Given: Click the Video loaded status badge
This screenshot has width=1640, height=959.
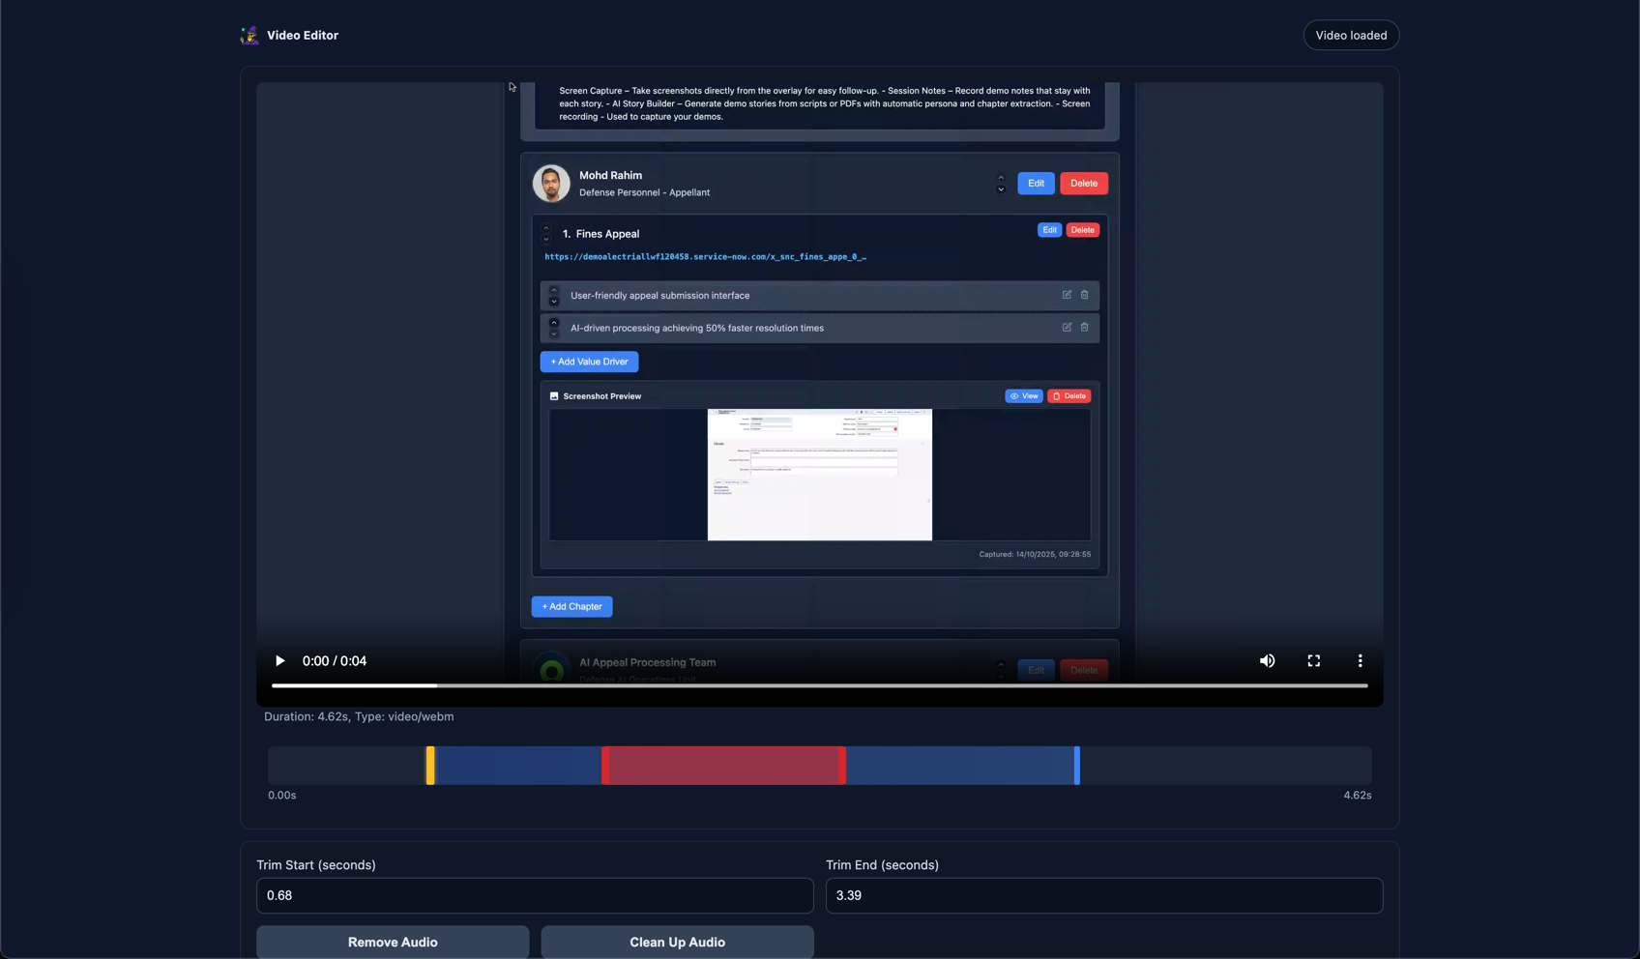Looking at the screenshot, I should pyautogui.click(x=1351, y=35).
